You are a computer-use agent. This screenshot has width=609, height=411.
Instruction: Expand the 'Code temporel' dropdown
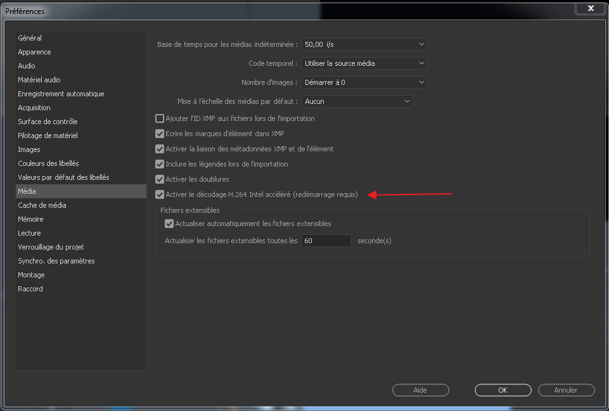pos(364,63)
